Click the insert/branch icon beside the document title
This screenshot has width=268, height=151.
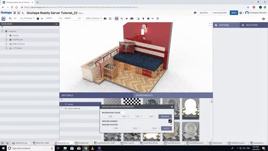[23, 13]
